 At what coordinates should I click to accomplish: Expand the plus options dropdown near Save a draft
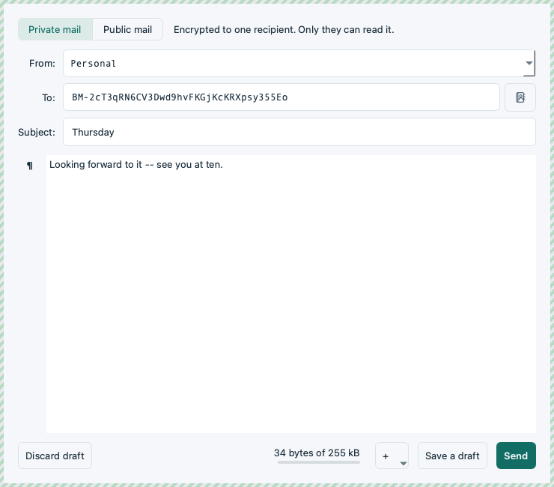[x=392, y=456]
